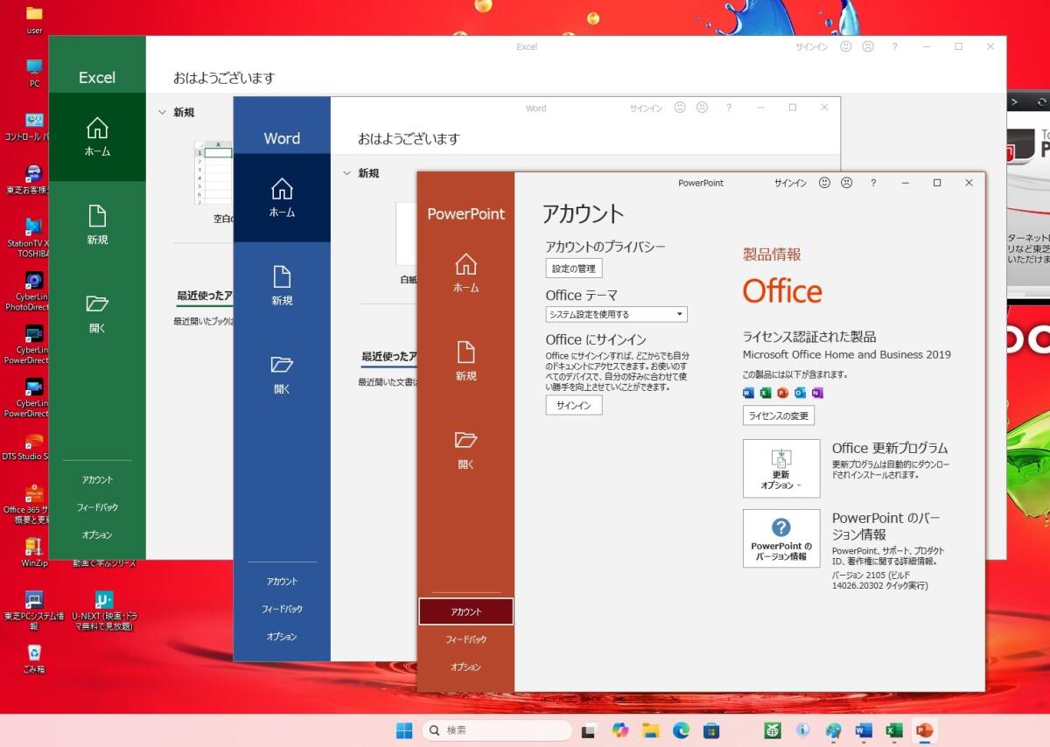Open the Office theme dropdown
The width and height of the screenshot is (1050, 747).
(616, 314)
